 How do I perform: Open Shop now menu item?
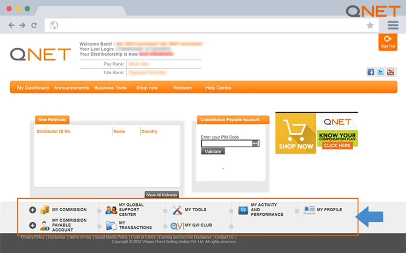pos(147,88)
